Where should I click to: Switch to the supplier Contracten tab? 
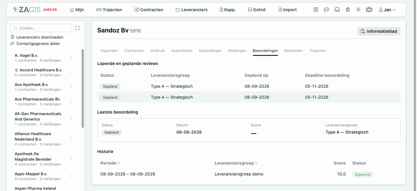[x=134, y=51]
